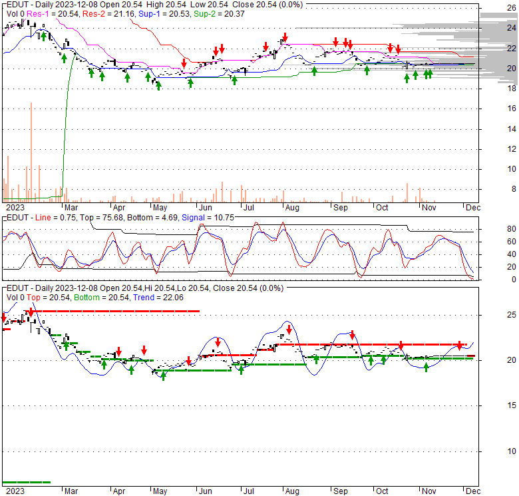The width and height of the screenshot is (519, 496).
Task: Click the Res-2 = 21.16 legend label
Action: click(108, 14)
